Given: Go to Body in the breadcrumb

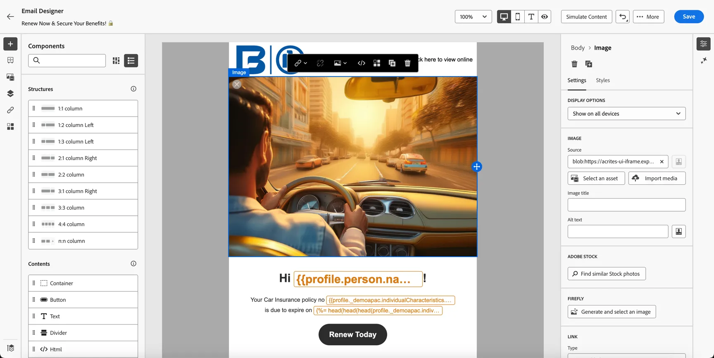Looking at the screenshot, I should coord(578,48).
